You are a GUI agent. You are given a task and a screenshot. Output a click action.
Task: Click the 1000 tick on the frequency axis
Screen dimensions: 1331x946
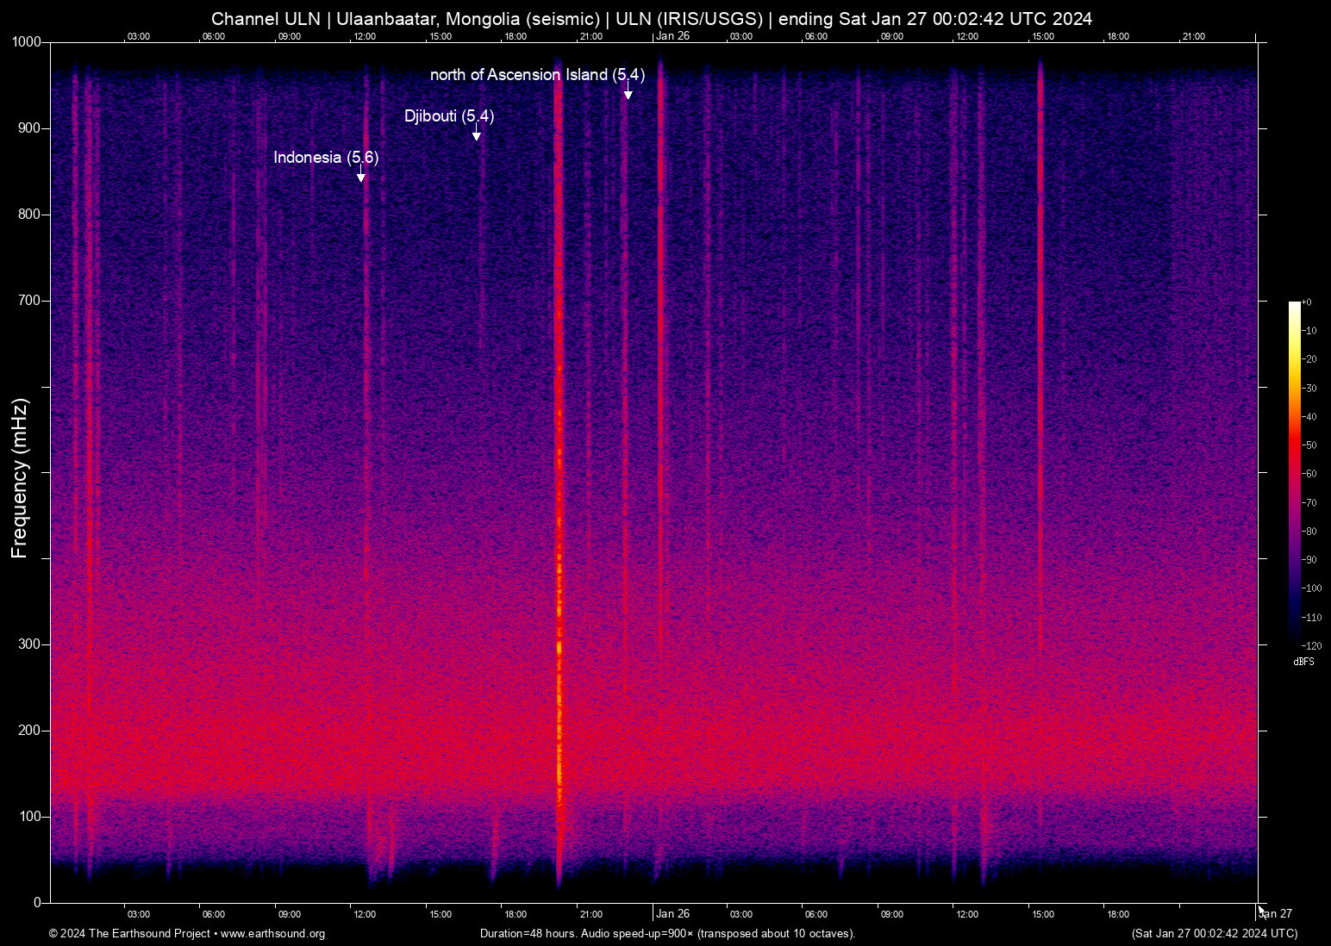(27, 42)
